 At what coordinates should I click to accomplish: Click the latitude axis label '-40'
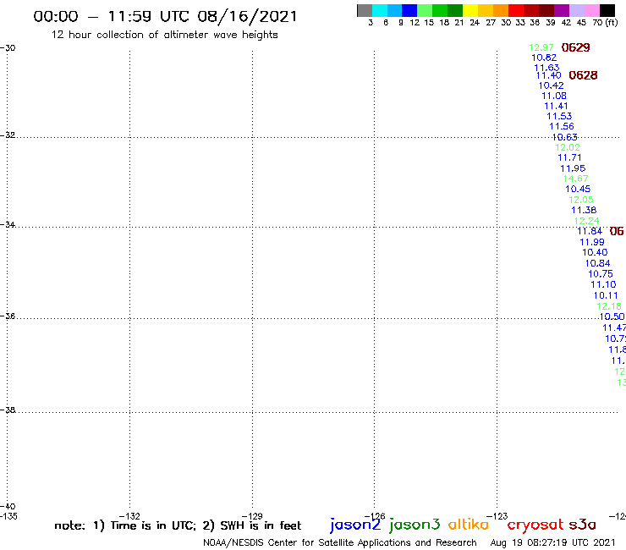coord(8,507)
